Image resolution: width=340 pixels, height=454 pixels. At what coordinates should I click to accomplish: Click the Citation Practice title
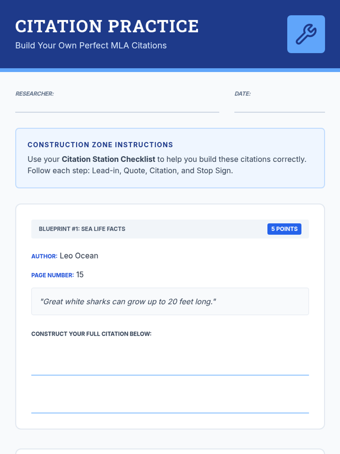[x=107, y=26]
